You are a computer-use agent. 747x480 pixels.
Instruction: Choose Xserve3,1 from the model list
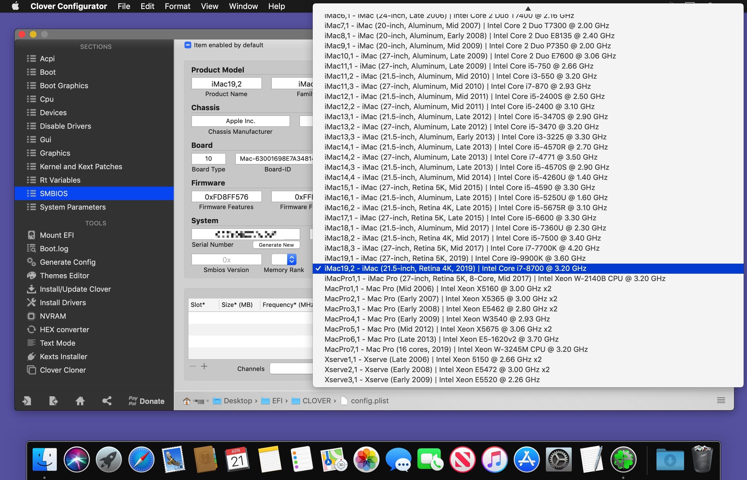coord(528,380)
